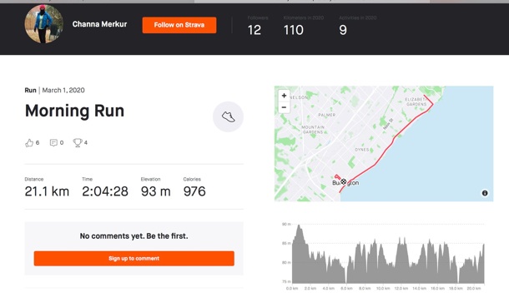Viewport: 509px width, 302px height.
Task: Zoom out on the route map
Action: pos(284,107)
